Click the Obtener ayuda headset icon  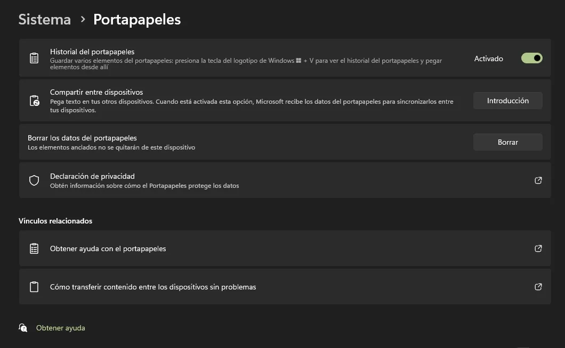pos(23,328)
